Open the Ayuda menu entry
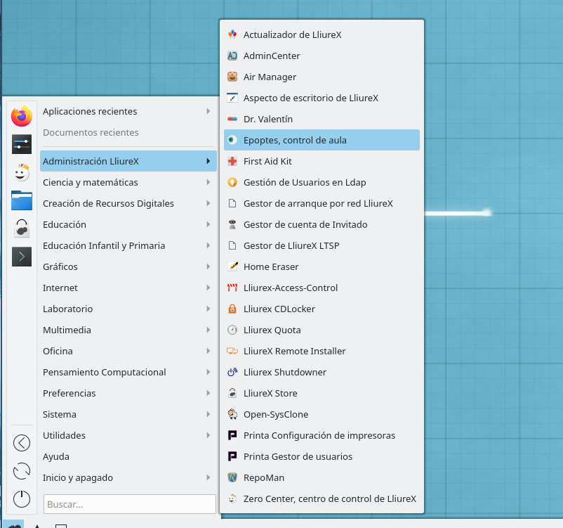563x528 pixels. [x=56, y=456]
